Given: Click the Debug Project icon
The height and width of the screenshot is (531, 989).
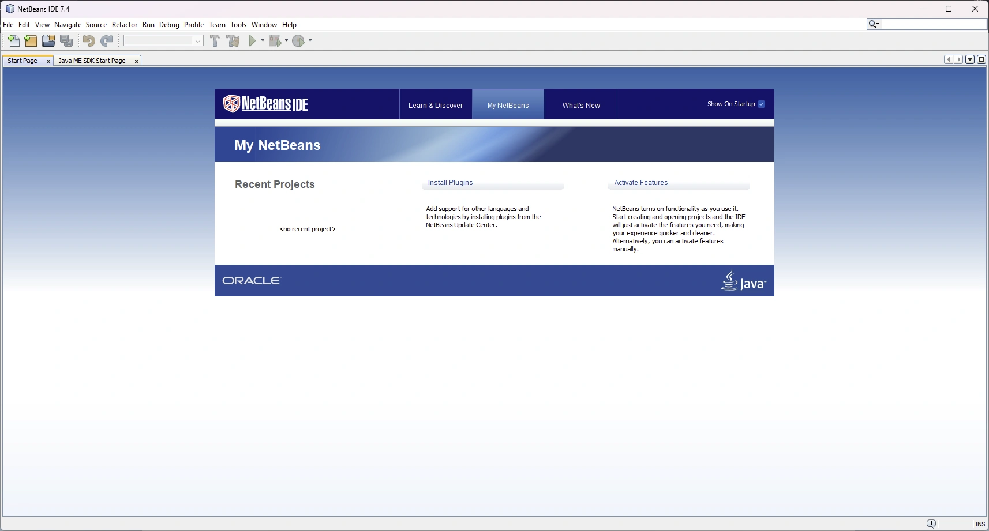Looking at the screenshot, I should click(275, 40).
